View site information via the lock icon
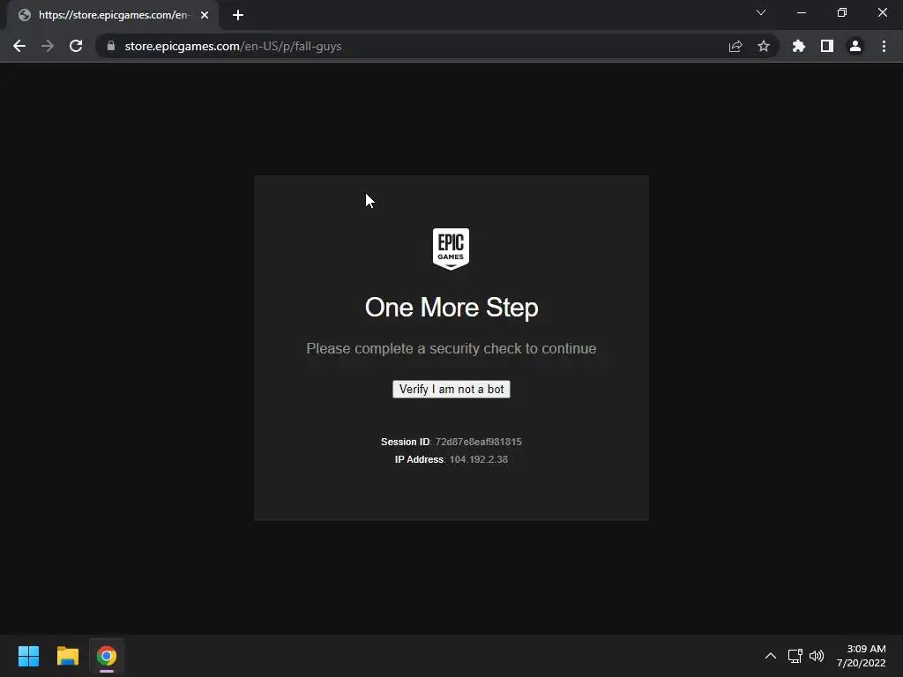The height and width of the screenshot is (677, 903). pos(111,46)
